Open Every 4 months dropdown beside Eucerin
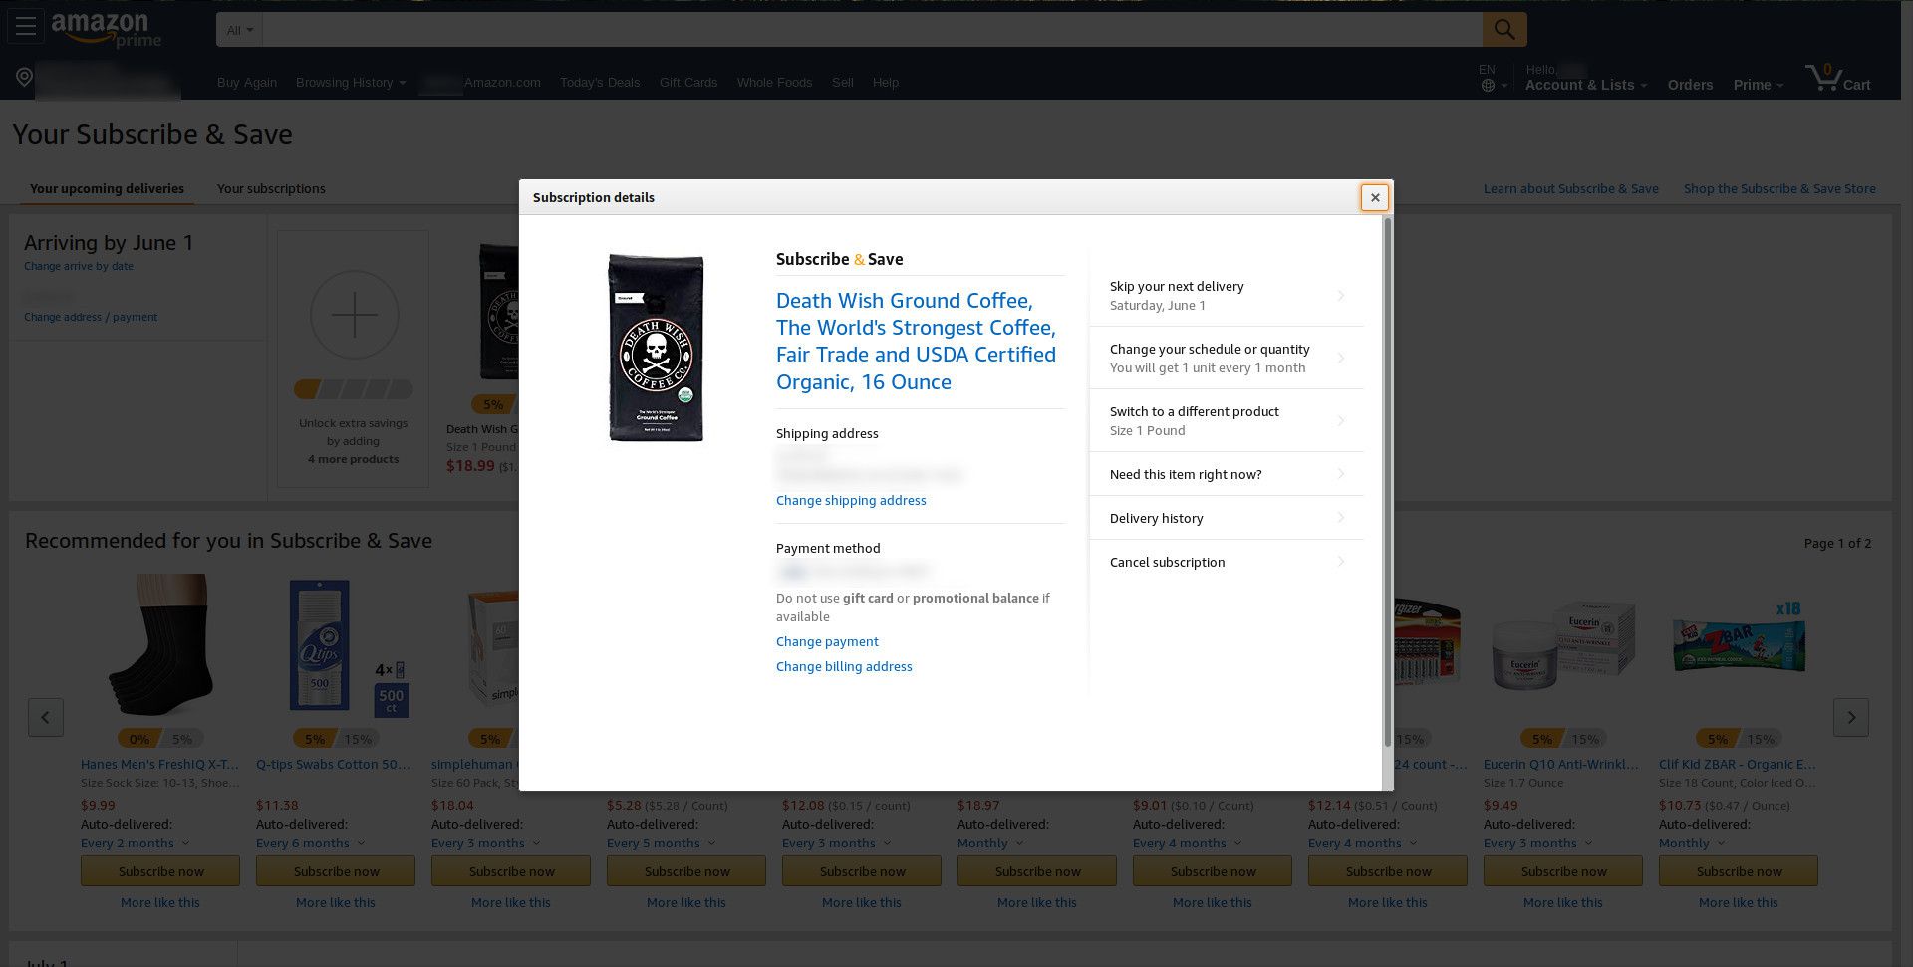 click(1362, 844)
